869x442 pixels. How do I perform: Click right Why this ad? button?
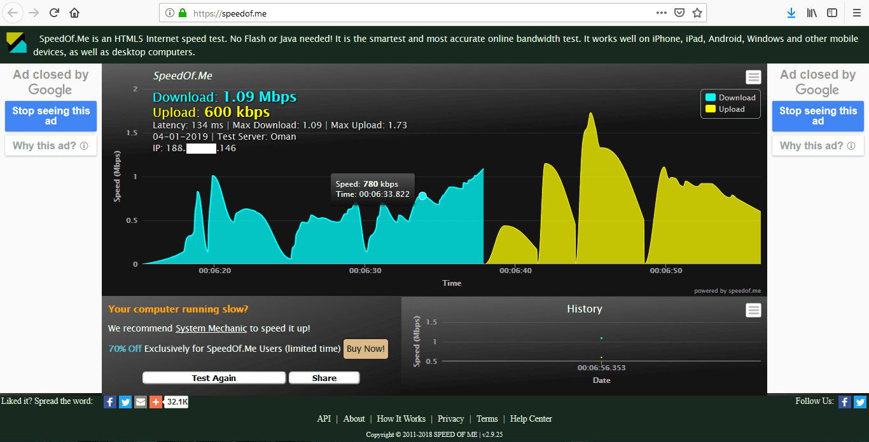[x=818, y=145]
